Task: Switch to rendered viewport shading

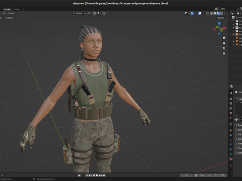Action: pos(221,13)
